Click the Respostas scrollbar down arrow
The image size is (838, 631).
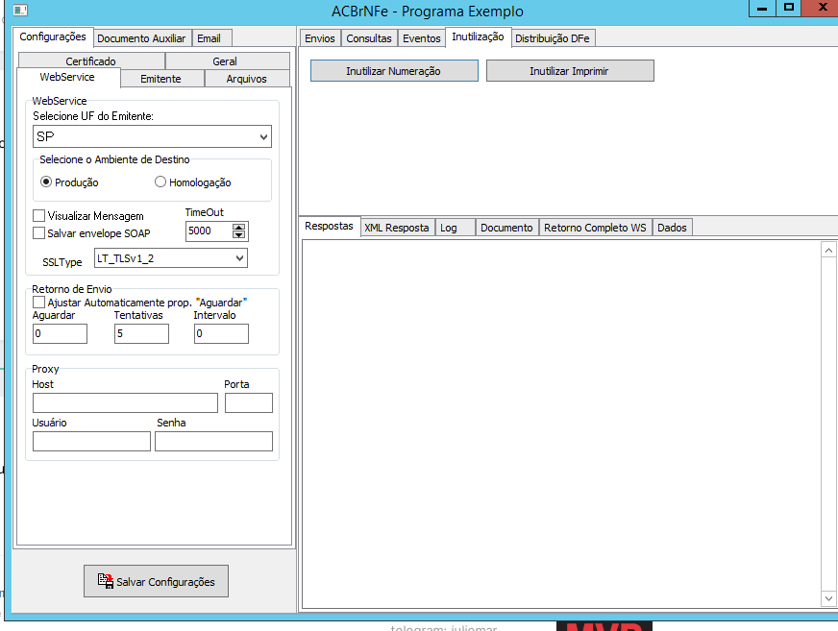click(x=828, y=598)
